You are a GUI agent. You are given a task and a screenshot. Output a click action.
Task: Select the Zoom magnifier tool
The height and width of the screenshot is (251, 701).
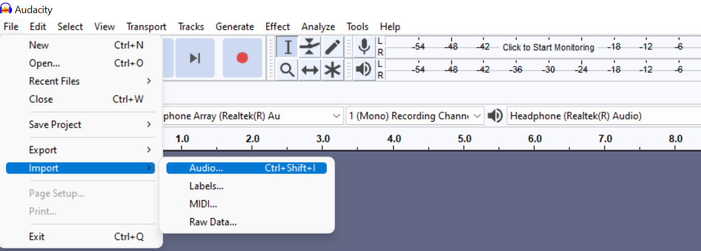click(x=287, y=70)
